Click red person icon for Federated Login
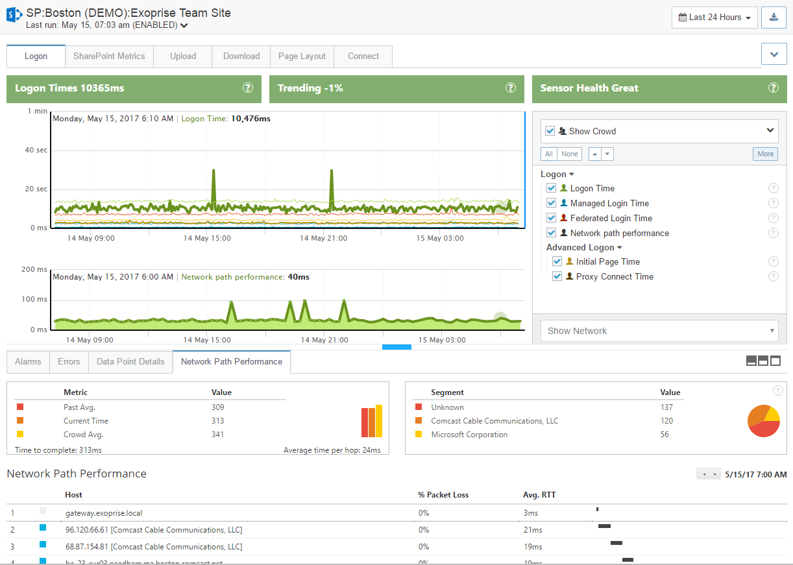The width and height of the screenshot is (793, 565). 564,218
